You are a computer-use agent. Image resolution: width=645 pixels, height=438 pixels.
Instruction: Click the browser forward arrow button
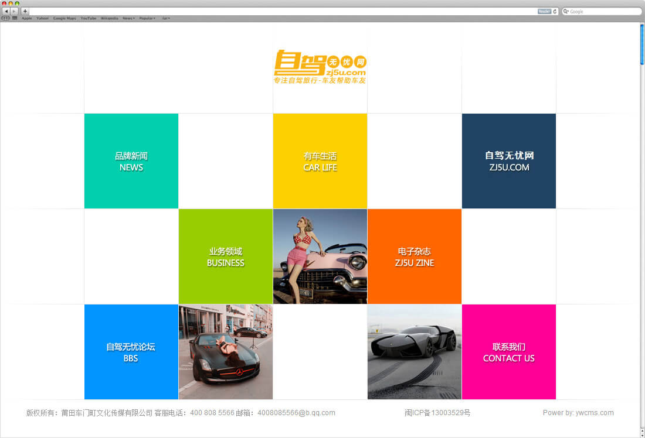coord(14,11)
